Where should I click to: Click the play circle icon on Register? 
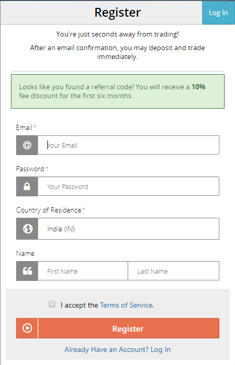click(27, 328)
